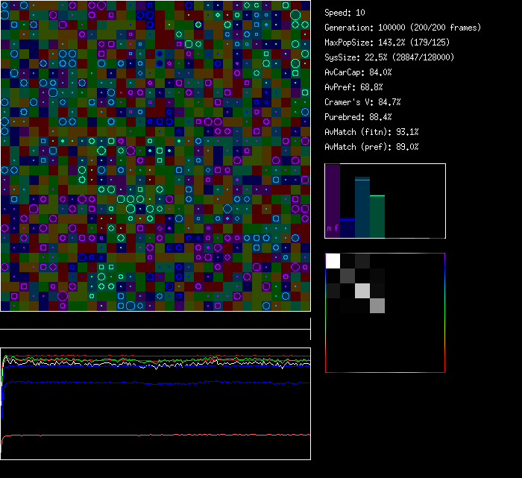Viewport: 522px width, 478px height.
Task: Pick the green histogram bar
Action: pyautogui.click(x=377, y=216)
